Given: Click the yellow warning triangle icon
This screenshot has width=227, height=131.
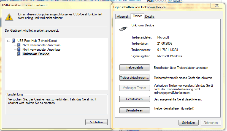Looking at the screenshot, I should [9, 17].
